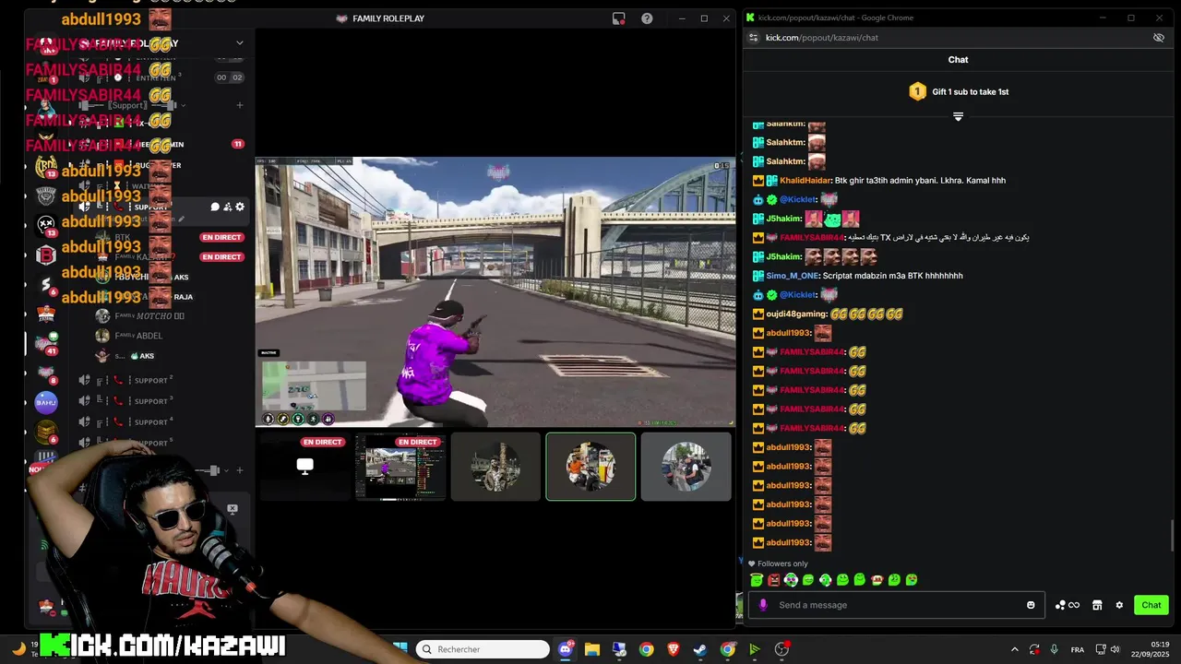Click the main GTA stream video

495,292
